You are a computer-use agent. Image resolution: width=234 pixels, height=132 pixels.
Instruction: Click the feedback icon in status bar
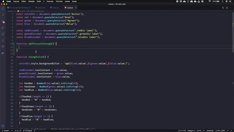click(228, 131)
